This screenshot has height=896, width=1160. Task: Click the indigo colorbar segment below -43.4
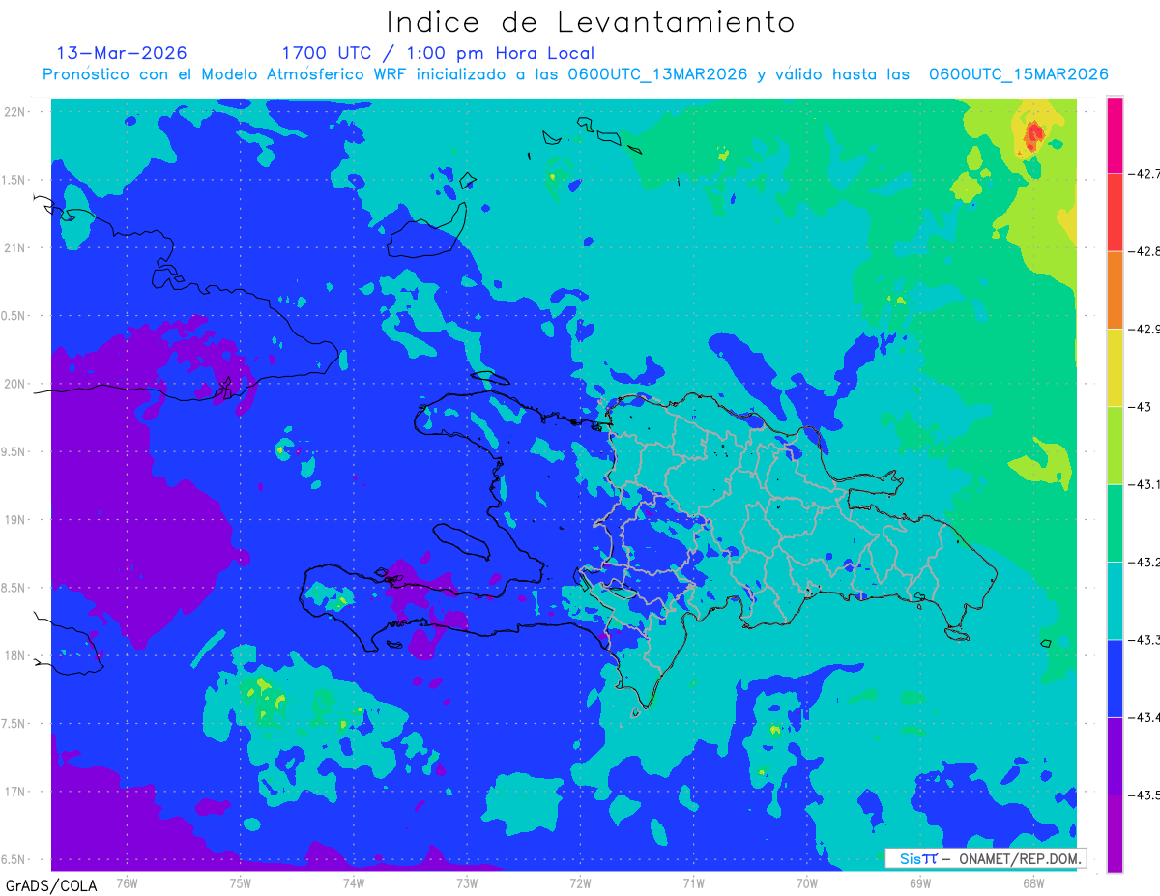[1115, 756]
